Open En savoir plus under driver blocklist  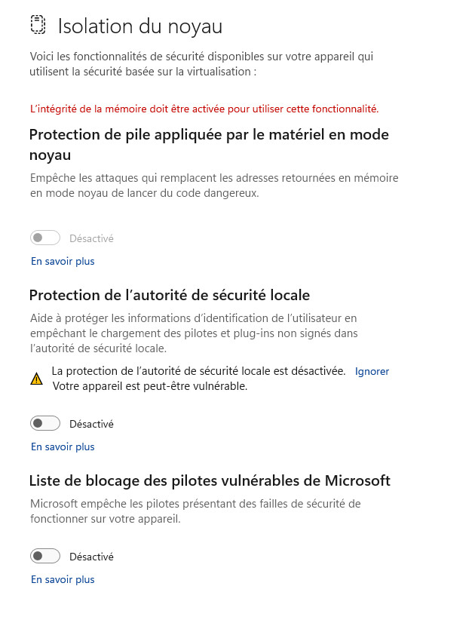click(63, 579)
